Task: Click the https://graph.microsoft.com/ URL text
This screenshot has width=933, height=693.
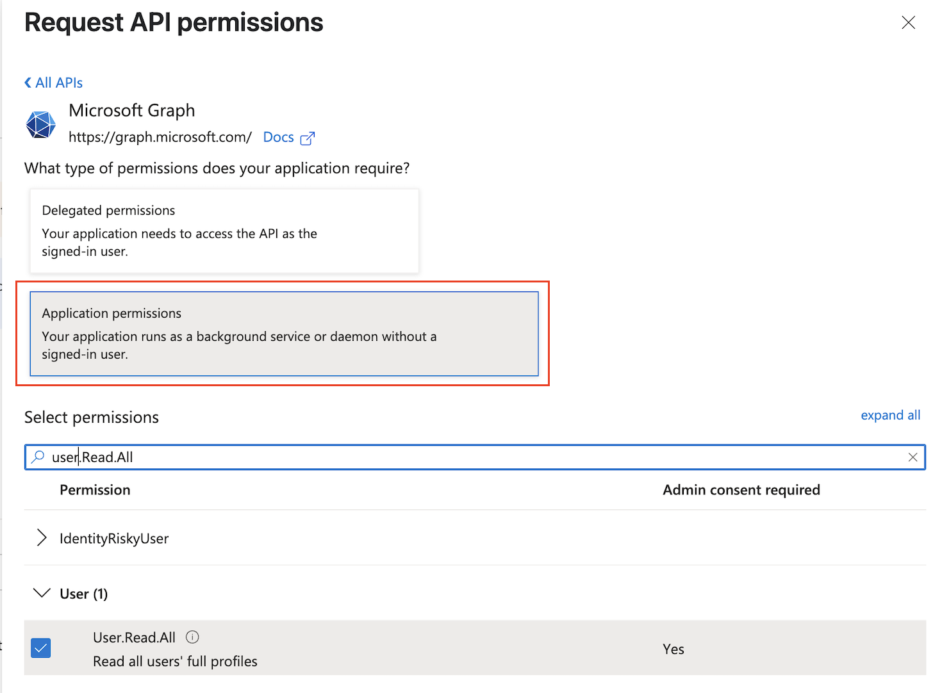Action: click(160, 137)
